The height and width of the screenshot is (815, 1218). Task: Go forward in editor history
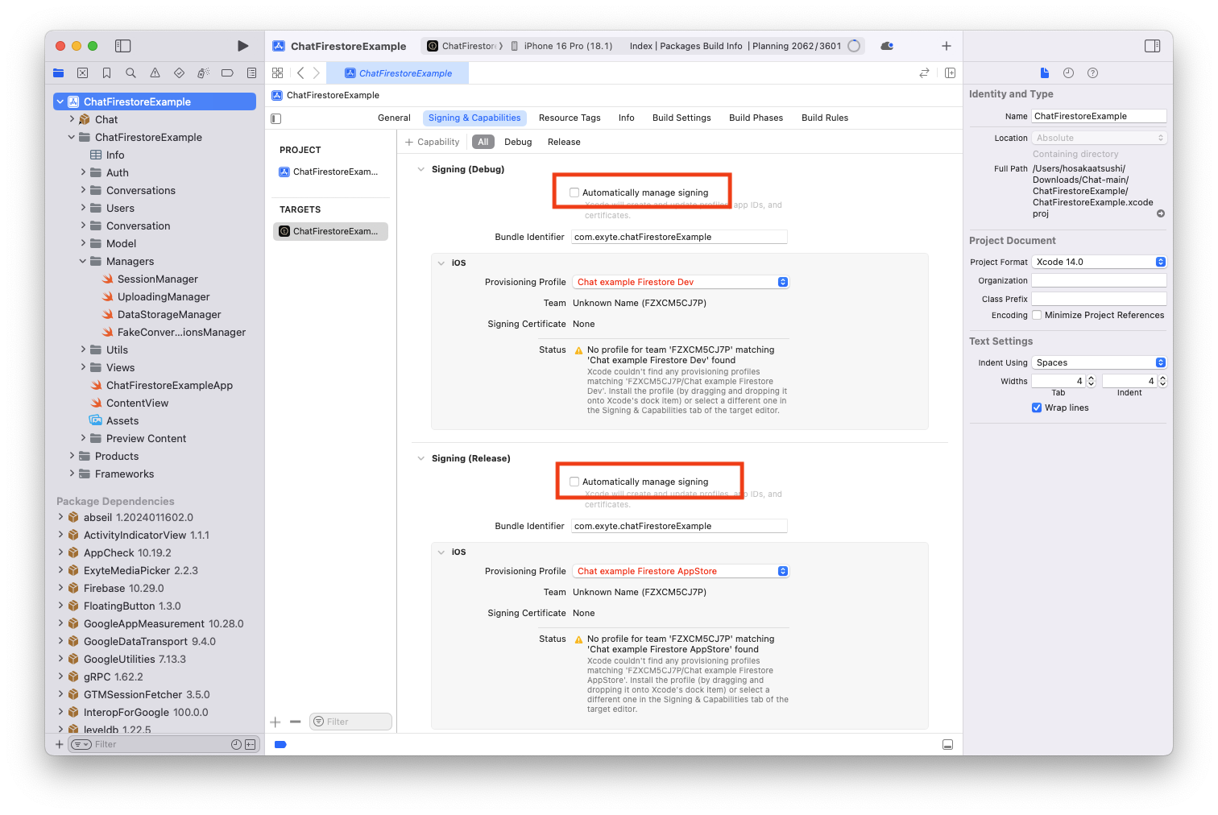pos(317,73)
